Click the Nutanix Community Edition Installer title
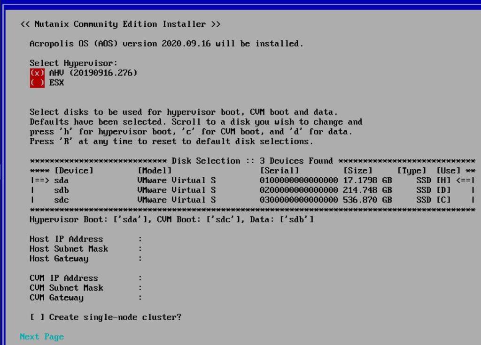 pos(120,24)
